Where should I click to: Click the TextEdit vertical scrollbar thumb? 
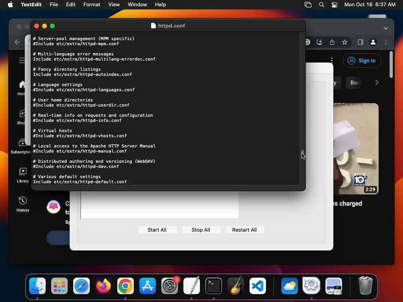(x=303, y=153)
